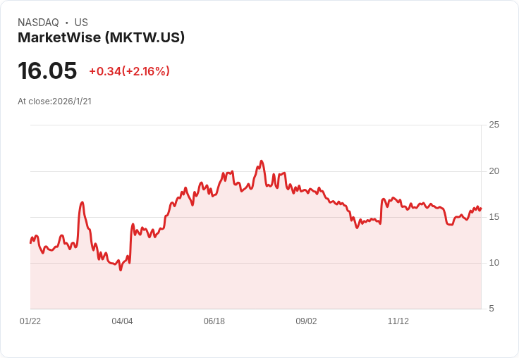Screen dimensions: 519x358
Task: Click the highest peak of the price line
Action: [x=261, y=161]
